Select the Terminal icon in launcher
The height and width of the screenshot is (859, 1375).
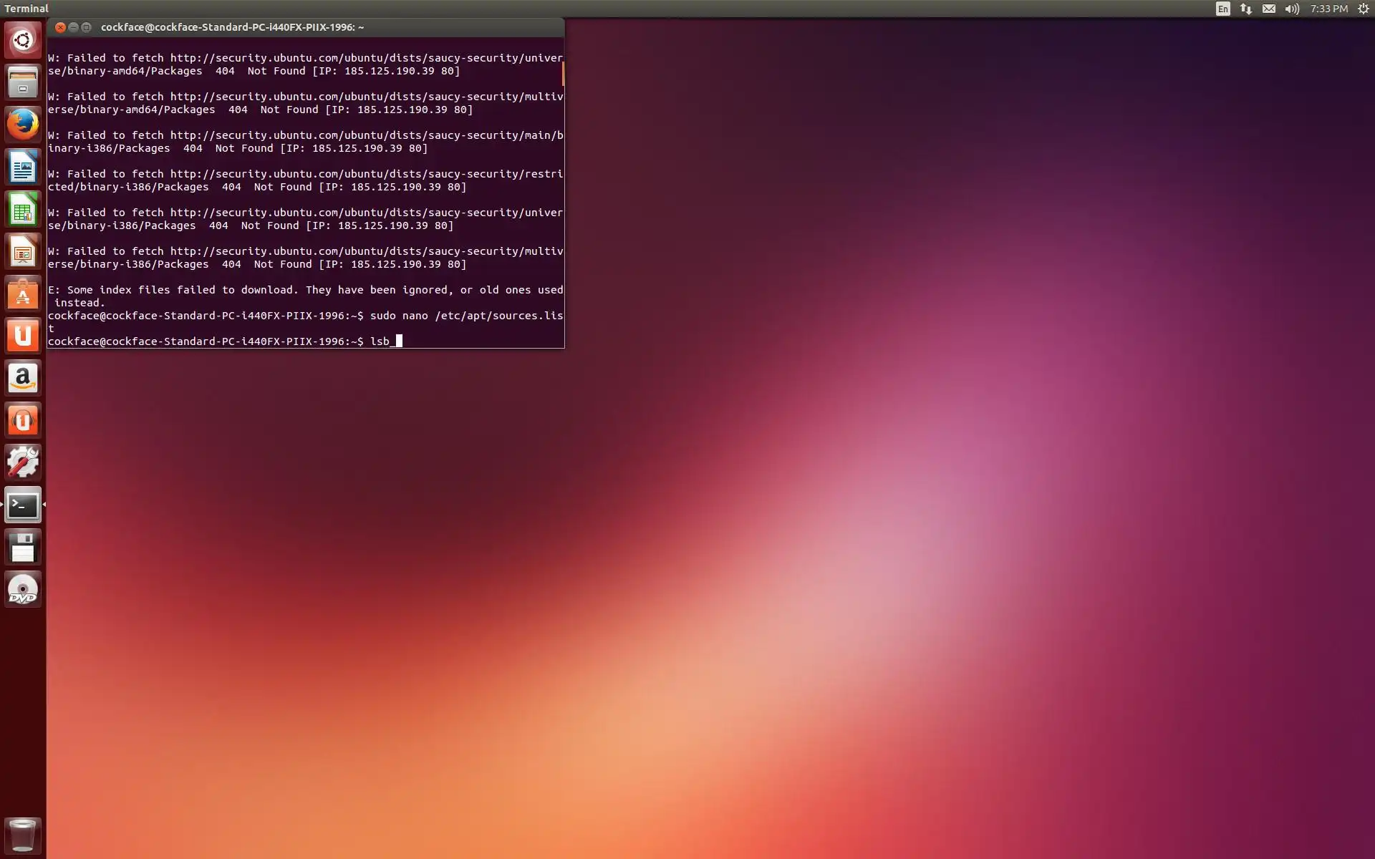pyautogui.click(x=23, y=505)
